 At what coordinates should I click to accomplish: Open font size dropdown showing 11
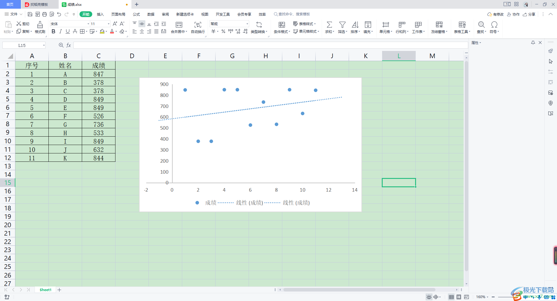pos(108,24)
